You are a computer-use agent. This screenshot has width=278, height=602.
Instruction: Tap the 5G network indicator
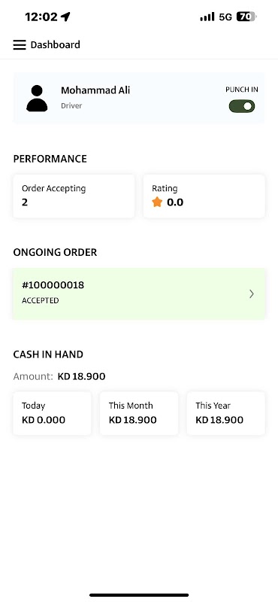tap(225, 17)
